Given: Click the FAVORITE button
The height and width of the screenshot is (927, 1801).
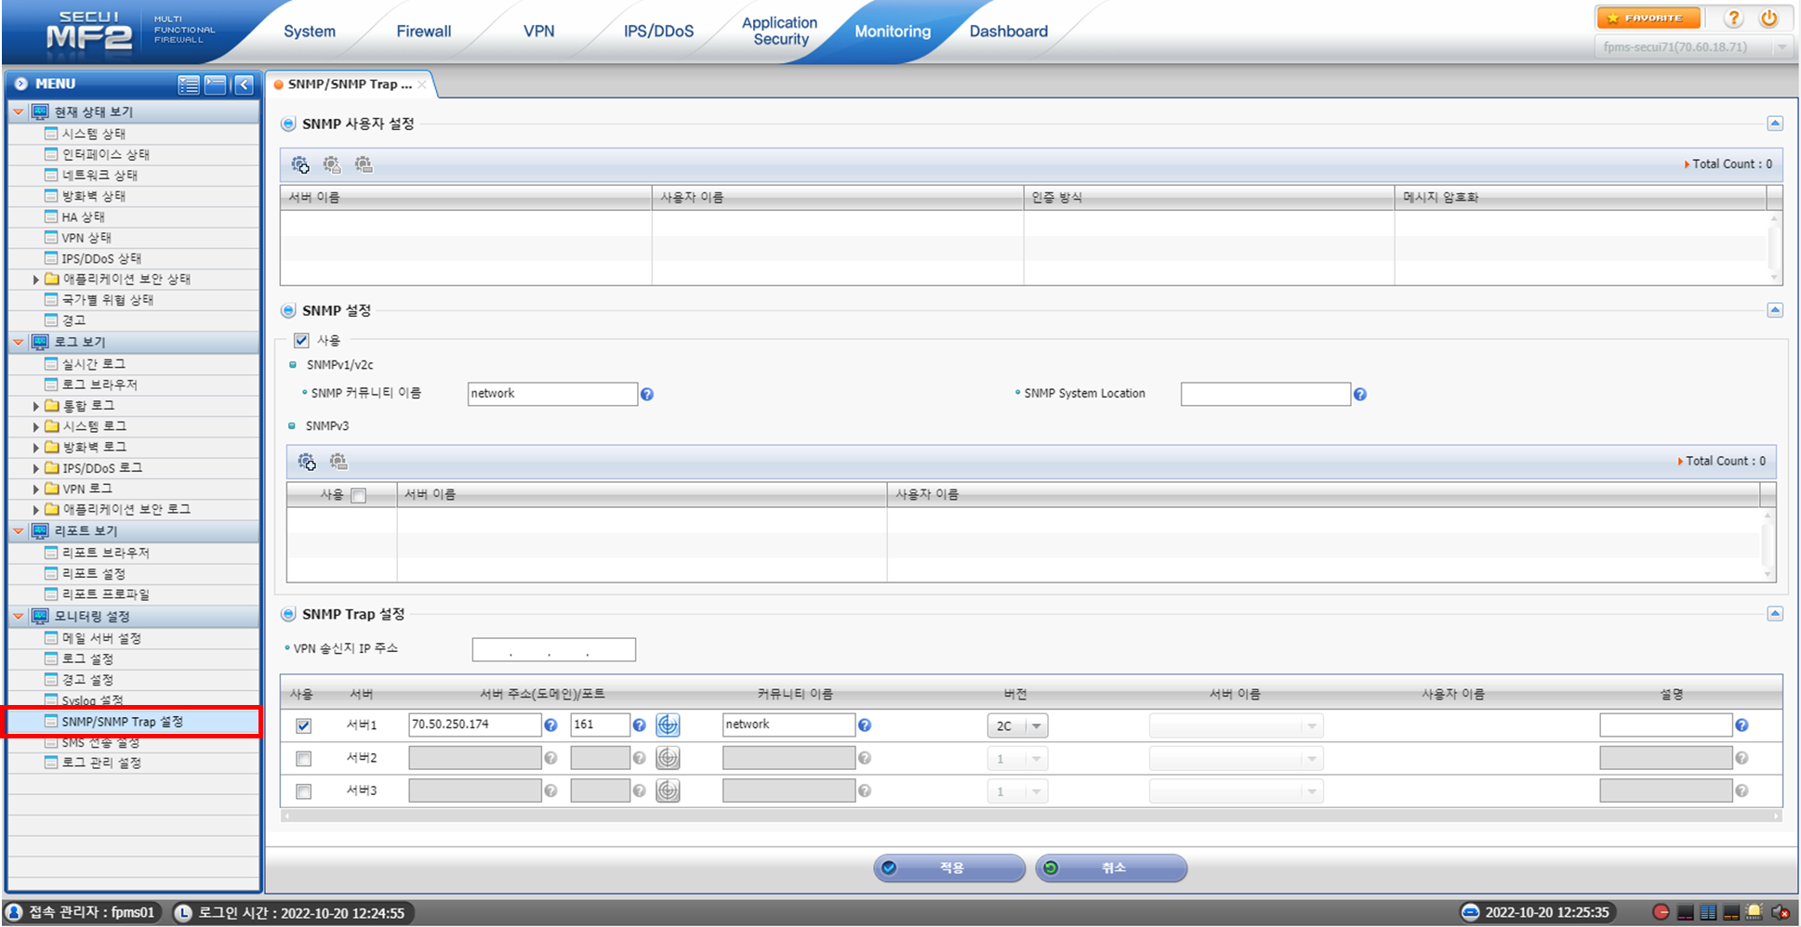Looking at the screenshot, I should [x=1648, y=19].
